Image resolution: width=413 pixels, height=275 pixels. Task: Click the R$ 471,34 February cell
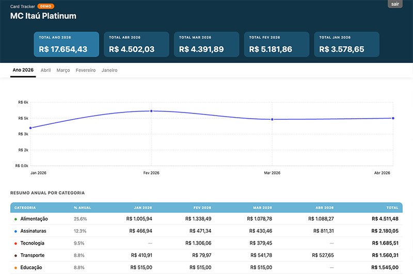[x=200, y=231]
